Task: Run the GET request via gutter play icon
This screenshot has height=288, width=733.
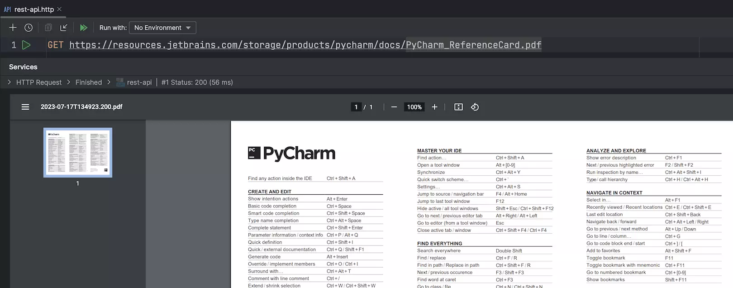Action: click(x=26, y=45)
